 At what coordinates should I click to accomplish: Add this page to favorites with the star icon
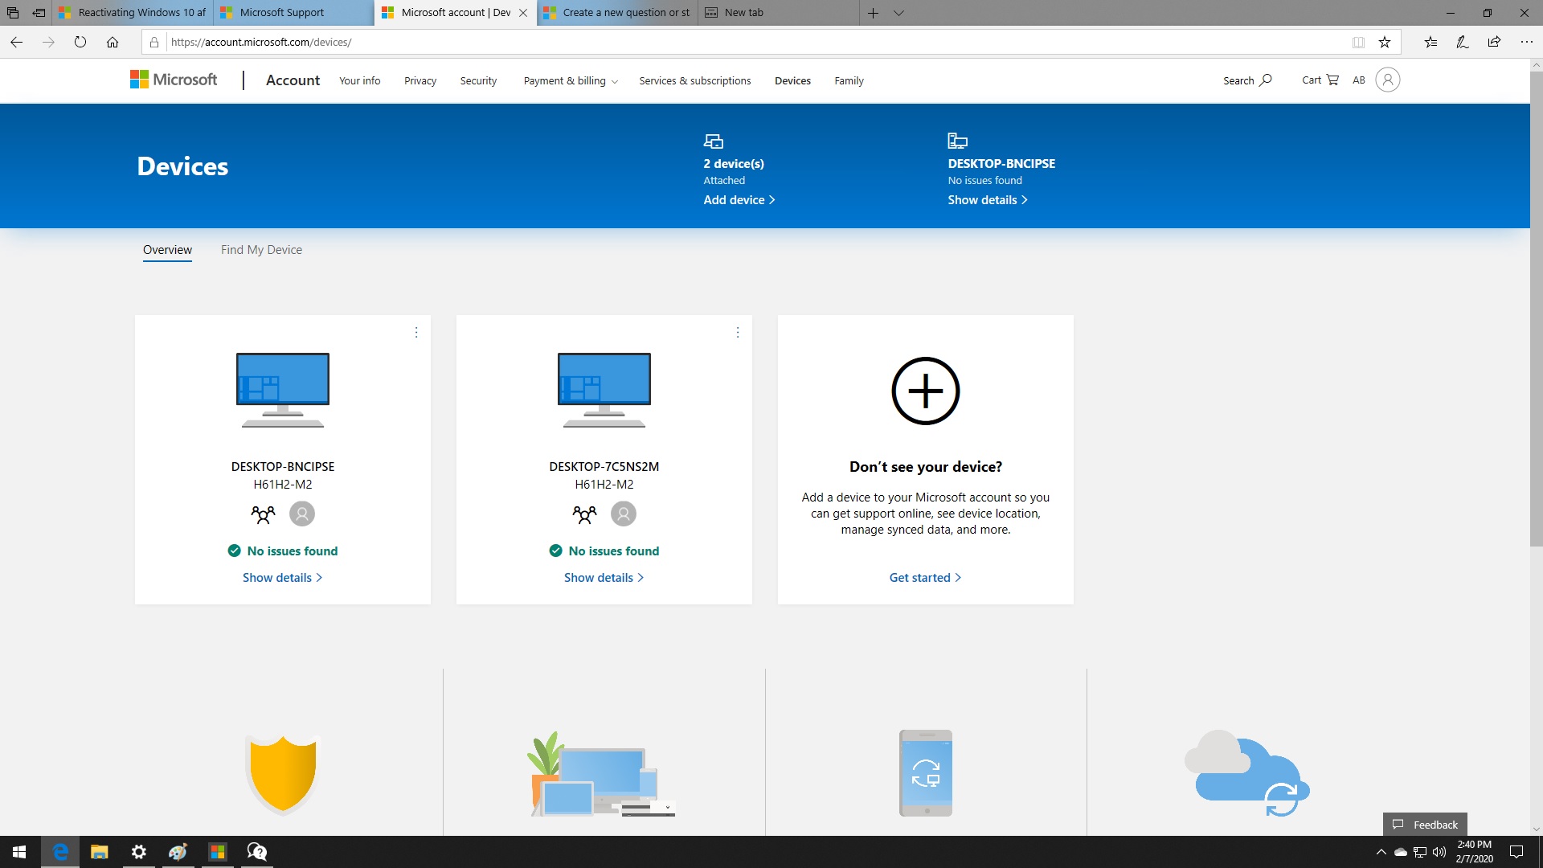(x=1384, y=42)
